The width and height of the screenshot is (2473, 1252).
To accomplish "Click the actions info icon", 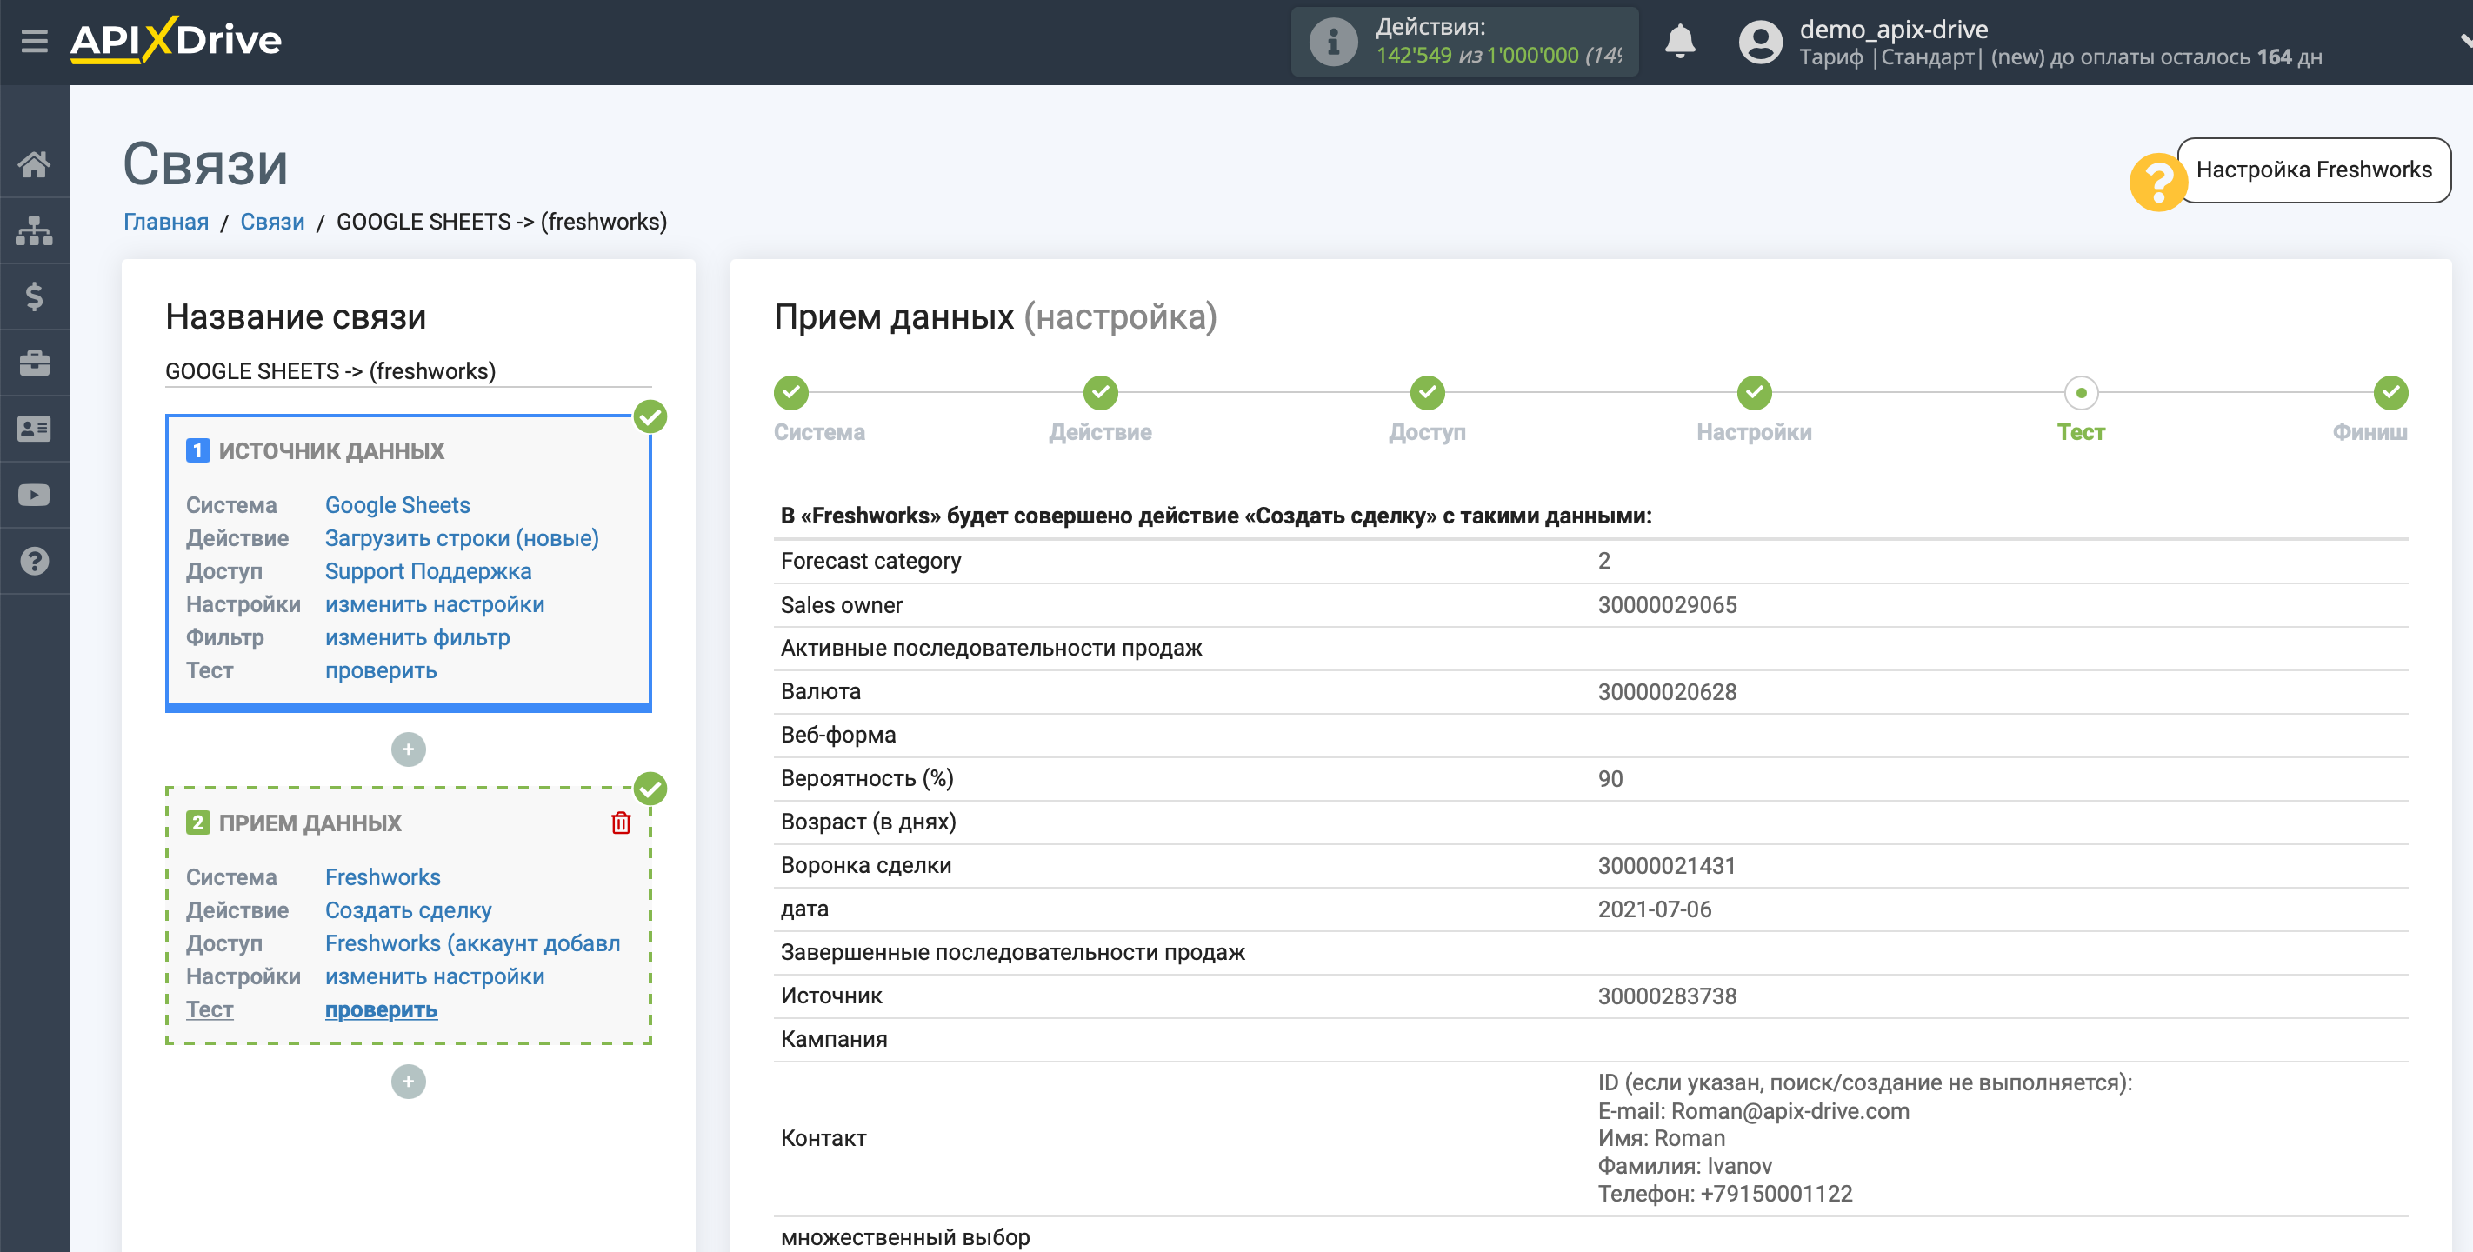I will tap(1332, 41).
